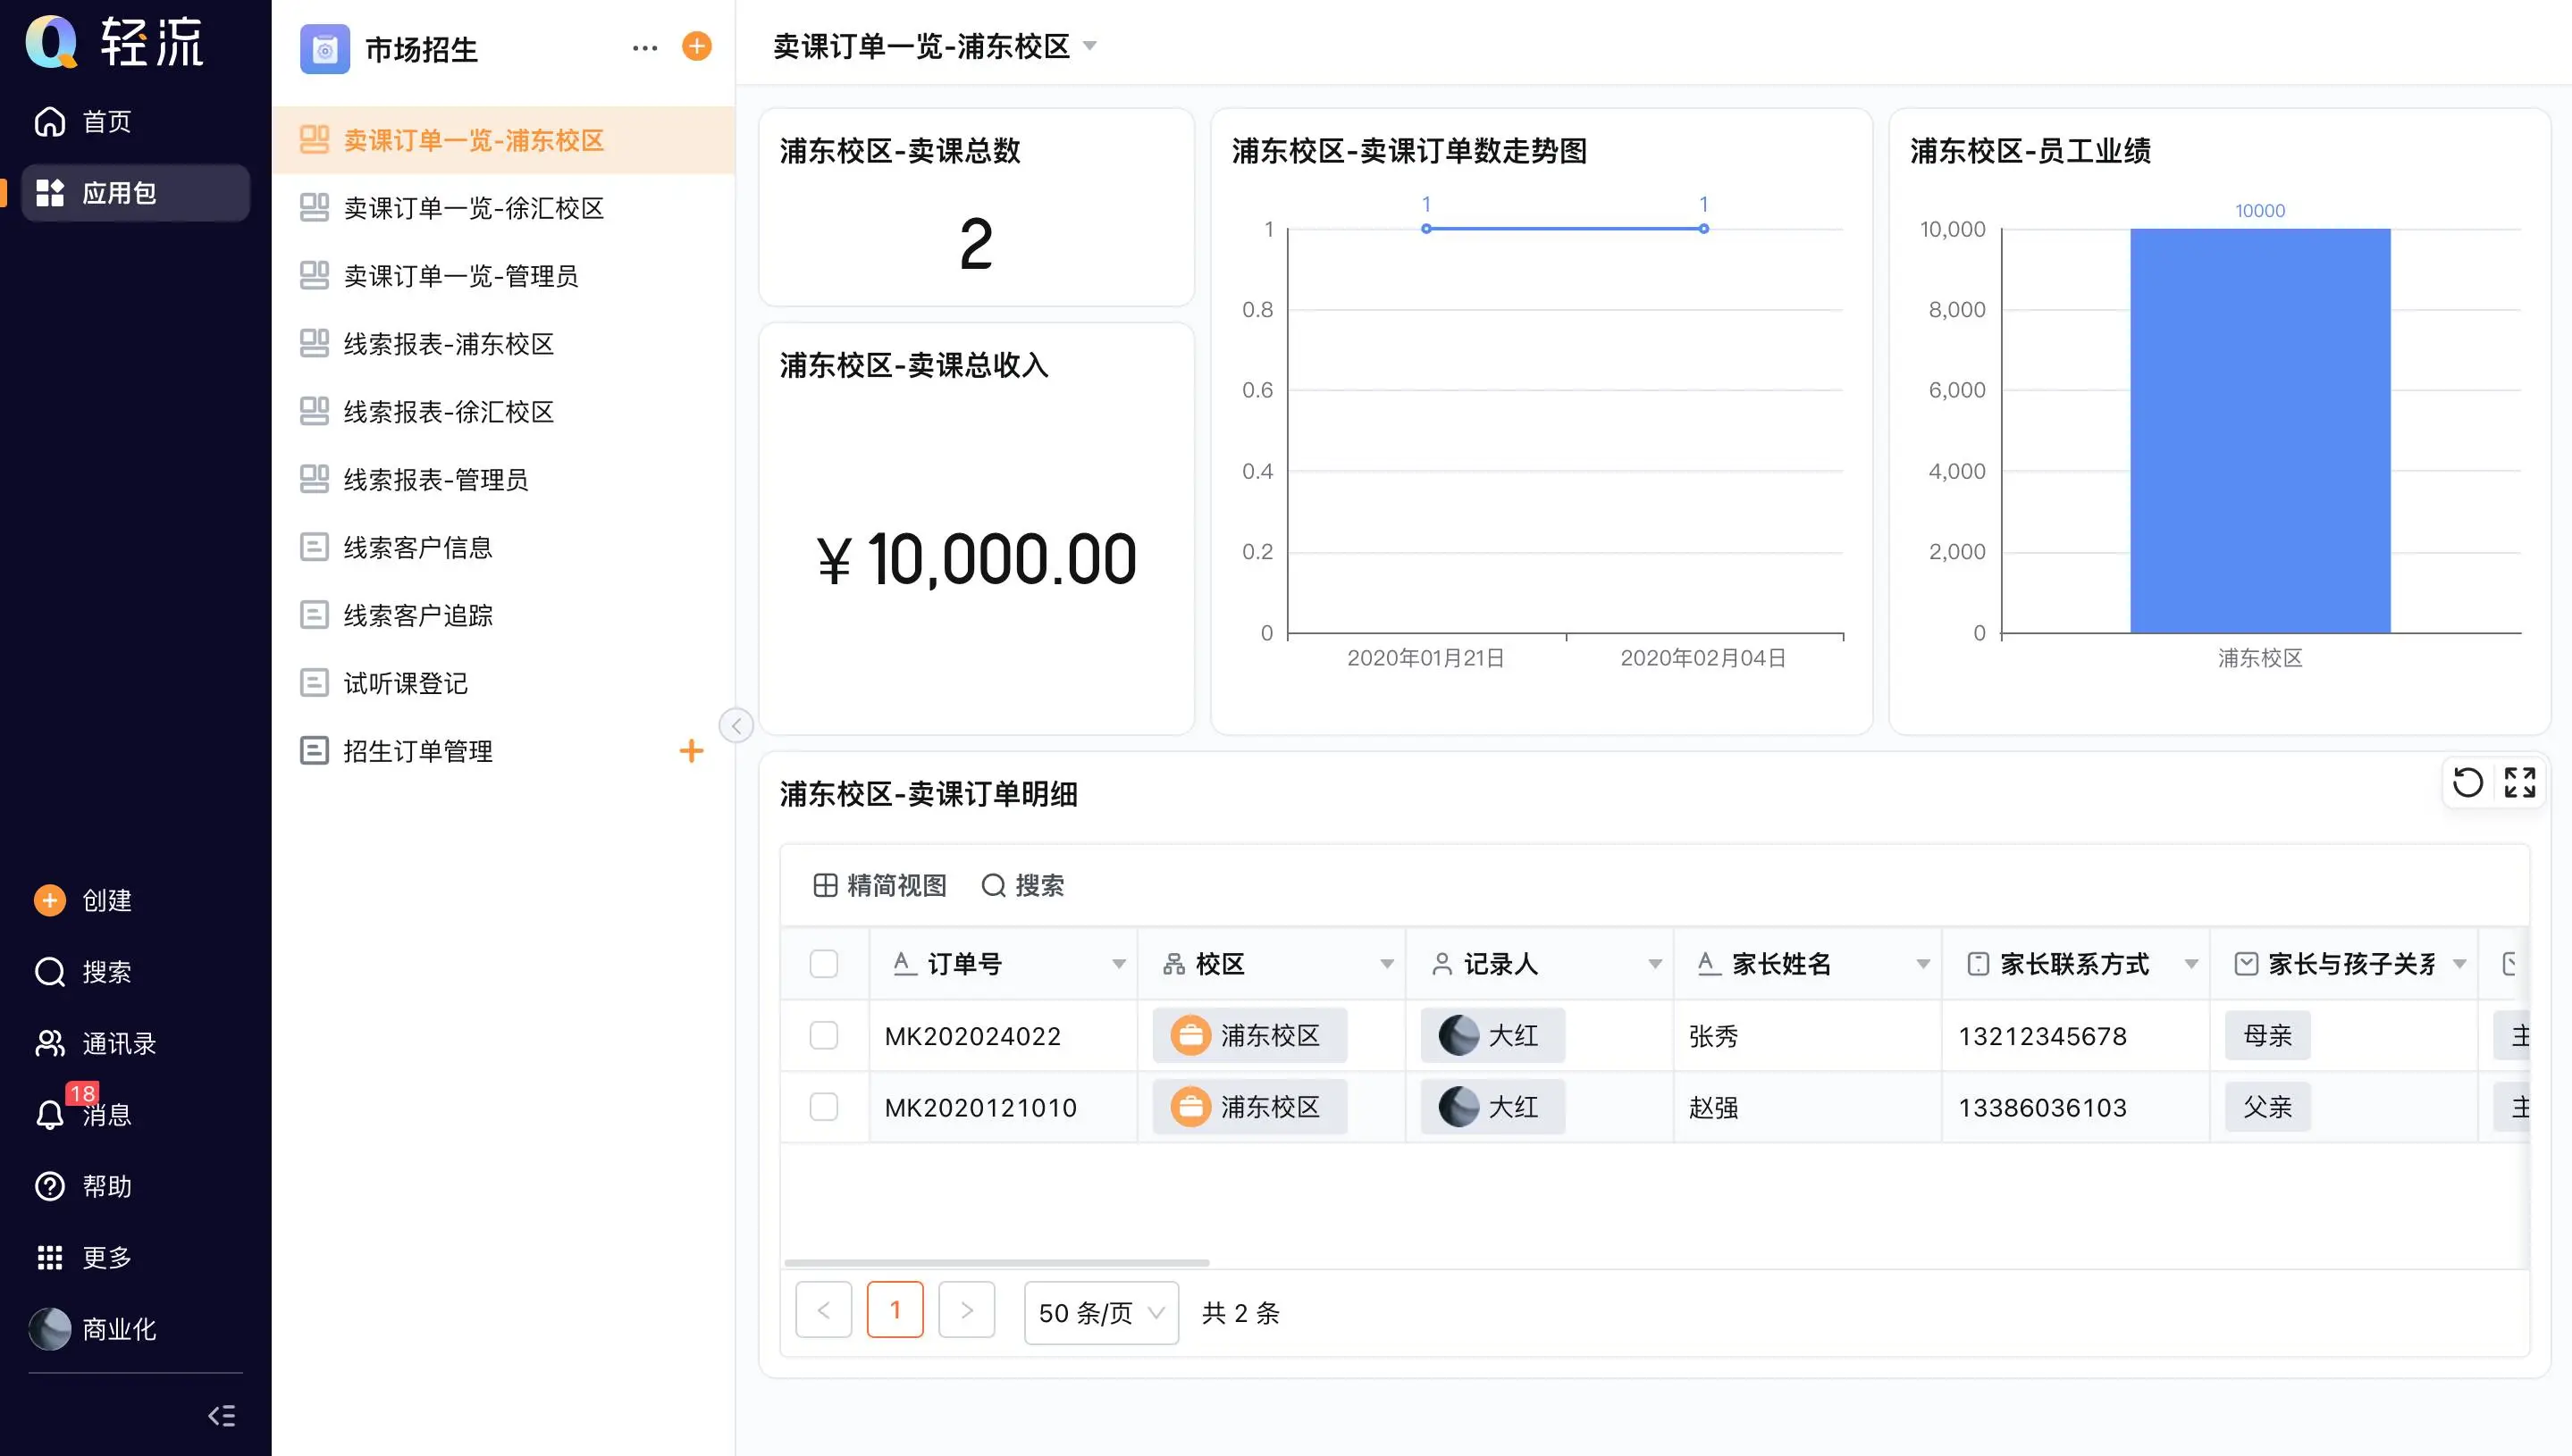Open the 更多 grid dots icon
This screenshot has height=1456, width=2572.
50,1257
